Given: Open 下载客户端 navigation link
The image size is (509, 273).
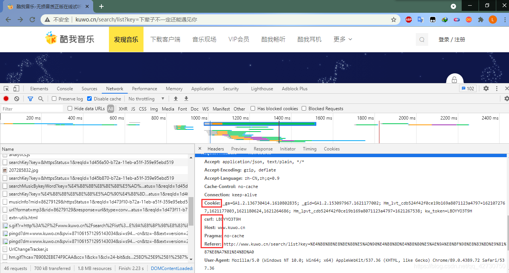Looking at the screenshot, I should 165,39.
